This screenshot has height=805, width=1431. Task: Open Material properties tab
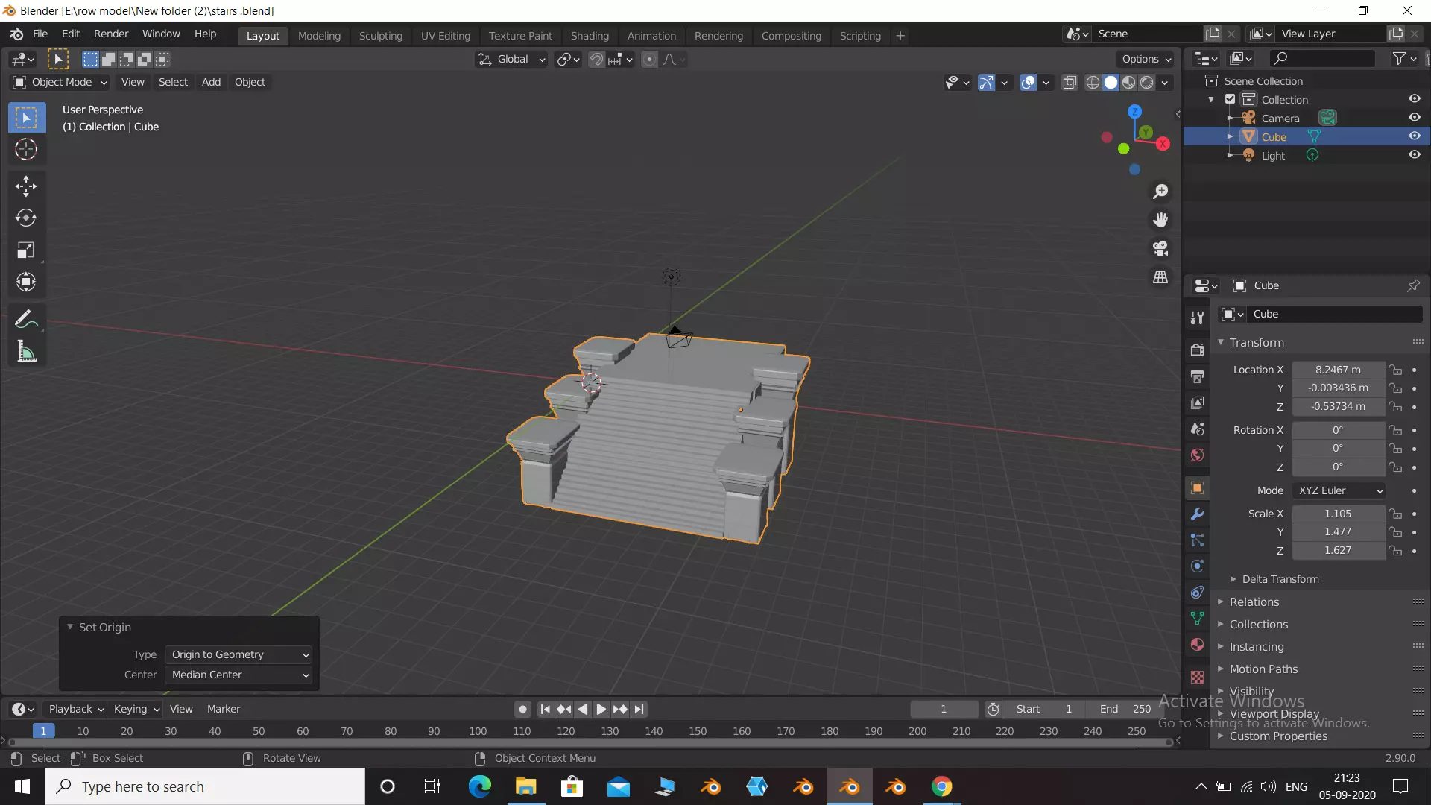[1197, 645]
